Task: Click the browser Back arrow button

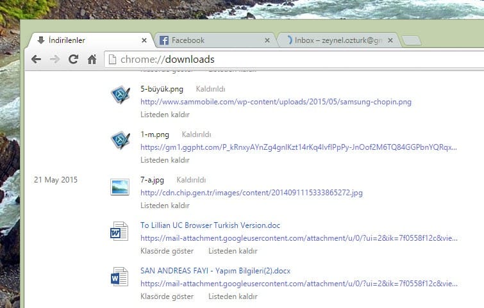Action: pos(36,60)
